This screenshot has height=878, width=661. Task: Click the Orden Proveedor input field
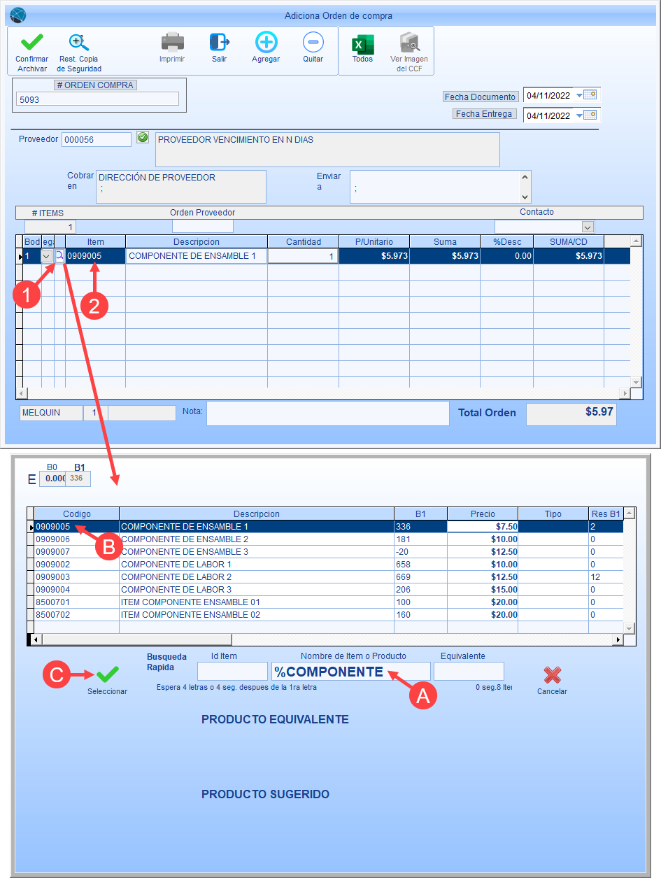(203, 226)
